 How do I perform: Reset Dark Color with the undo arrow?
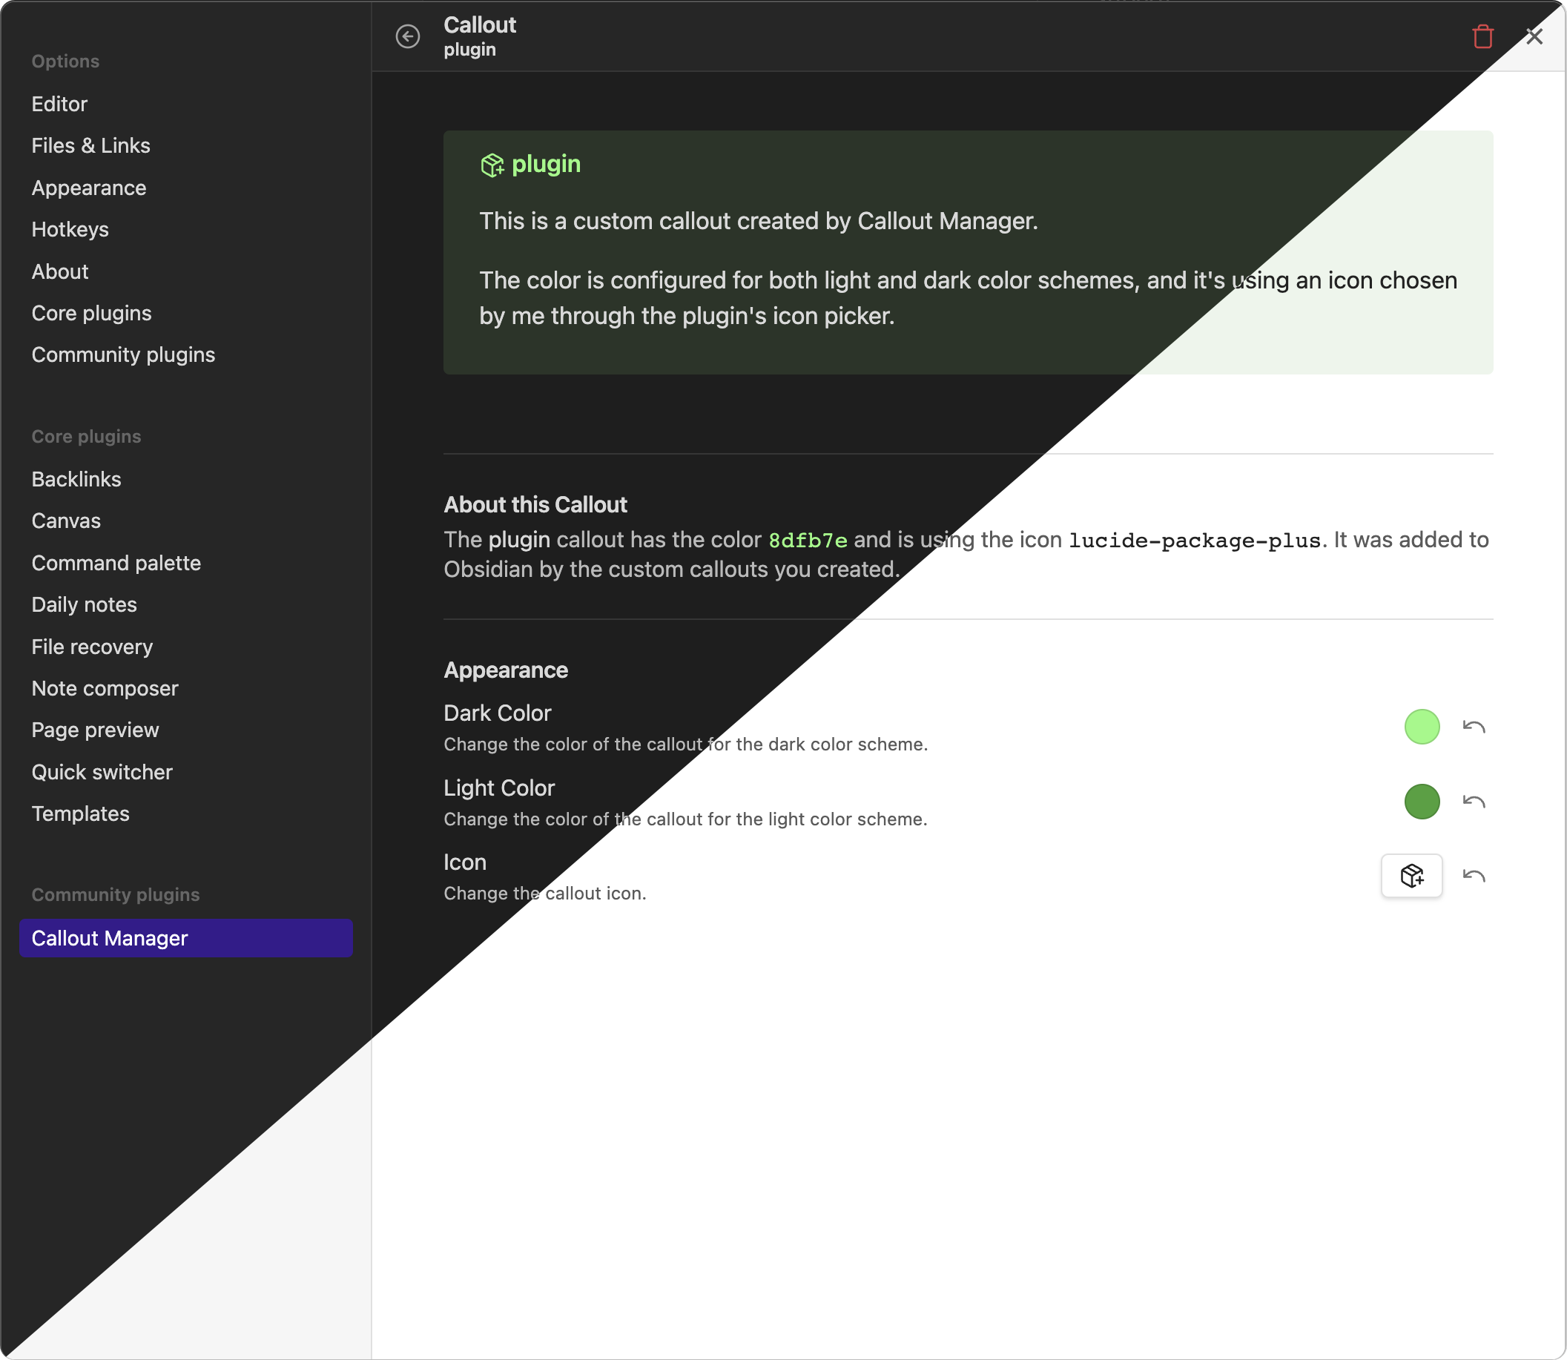coord(1473,727)
